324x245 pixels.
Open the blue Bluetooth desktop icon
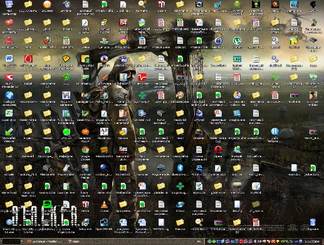(x=180, y=168)
